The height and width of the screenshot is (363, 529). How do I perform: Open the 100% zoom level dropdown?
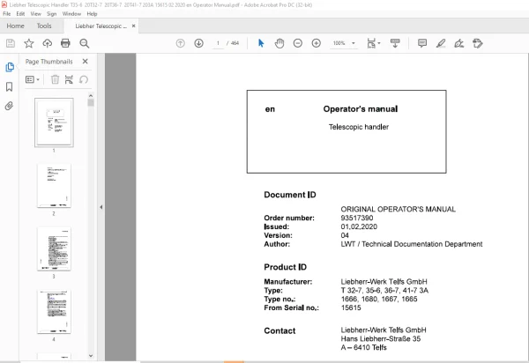(x=344, y=43)
